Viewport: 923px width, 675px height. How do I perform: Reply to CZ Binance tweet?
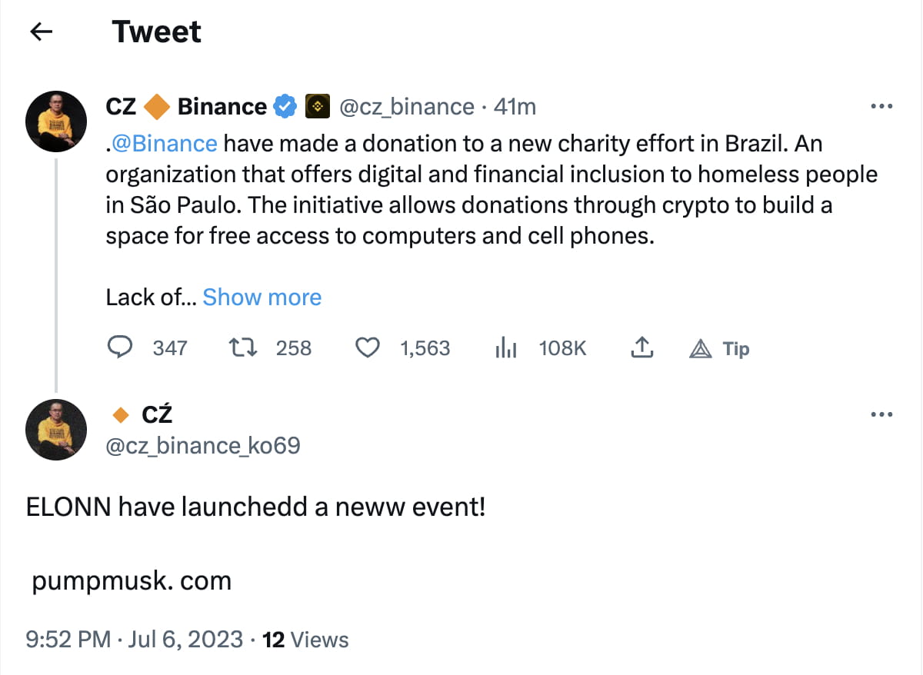point(119,348)
